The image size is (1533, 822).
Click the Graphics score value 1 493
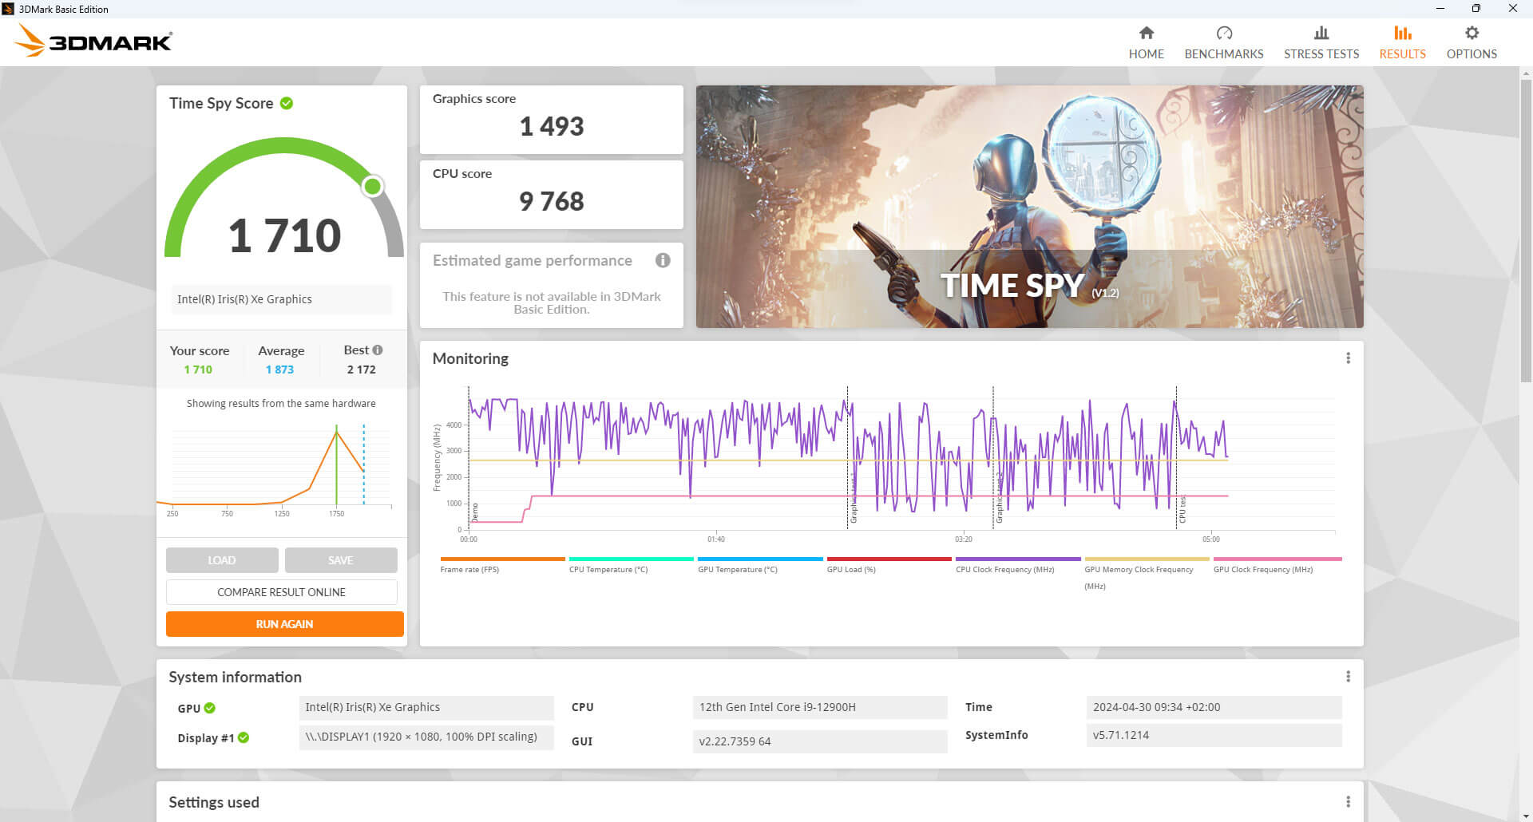pos(552,126)
